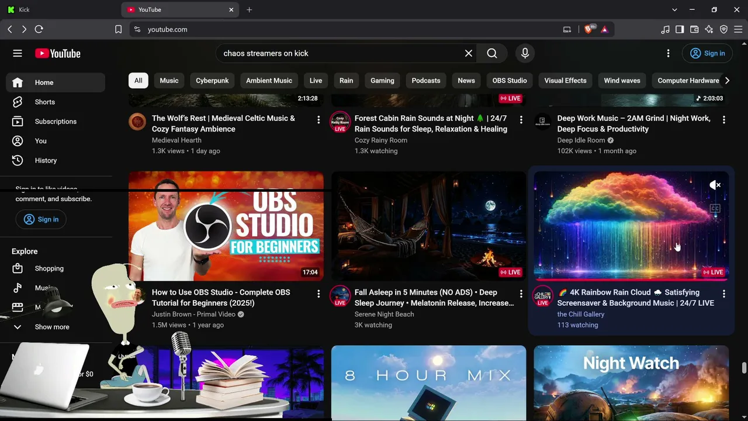Visit the Chill Gallery channel name
This screenshot has height=421, width=748.
tap(581, 314)
